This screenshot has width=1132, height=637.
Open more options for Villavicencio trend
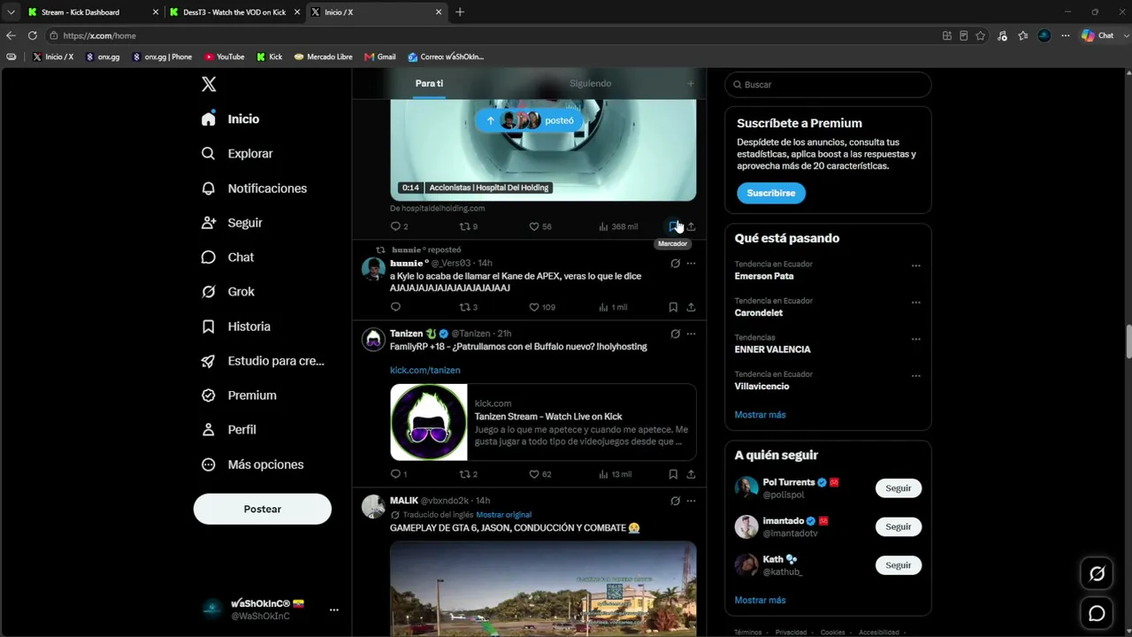tap(916, 376)
